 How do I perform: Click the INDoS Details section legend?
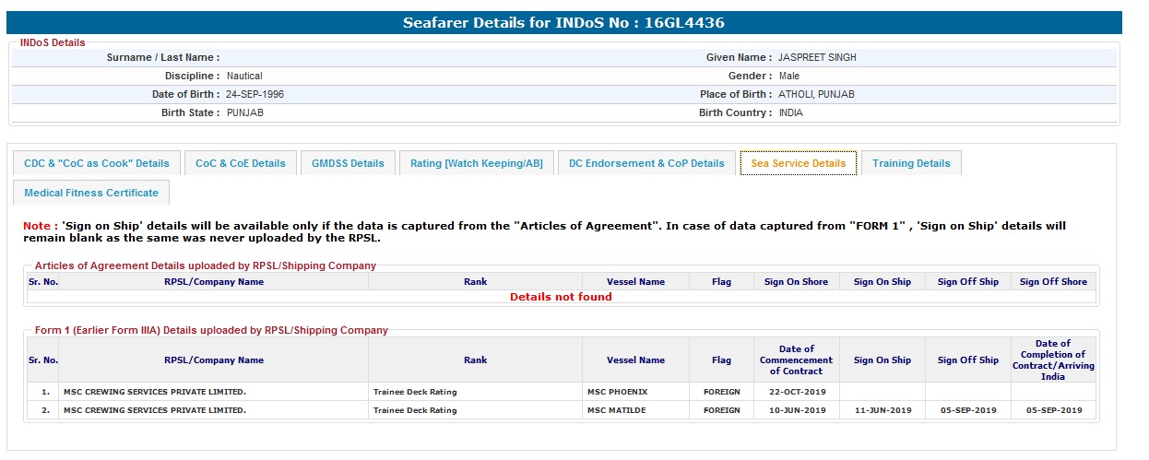(53, 42)
